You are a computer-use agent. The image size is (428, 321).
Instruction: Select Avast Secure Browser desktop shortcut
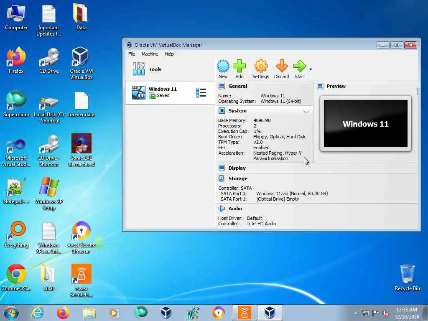click(x=81, y=237)
